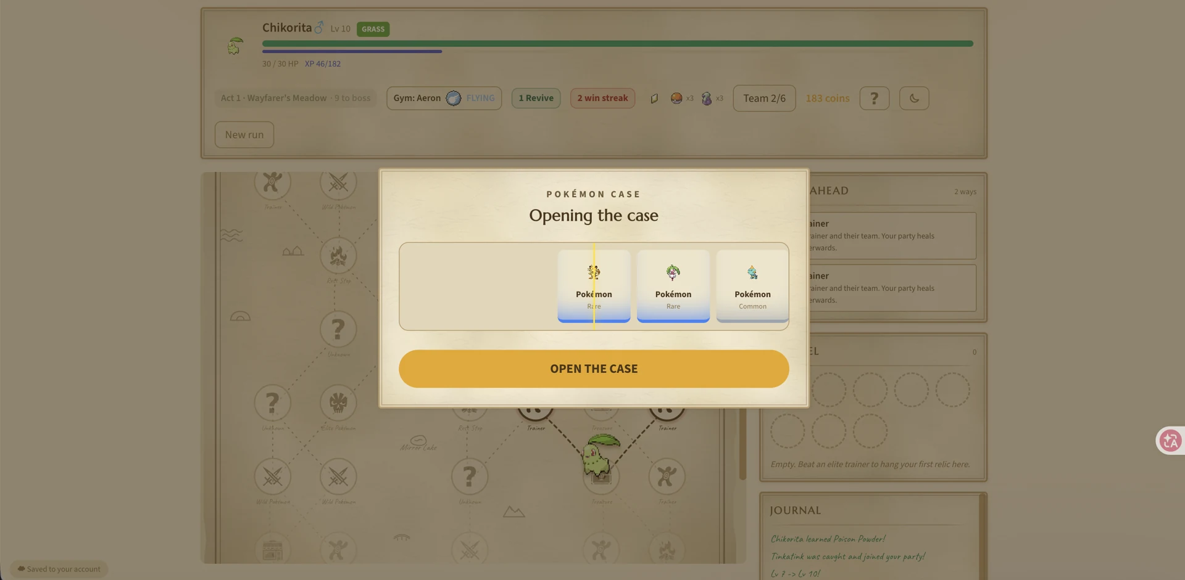Click the green HP bar
The image size is (1185, 580).
pyautogui.click(x=617, y=44)
